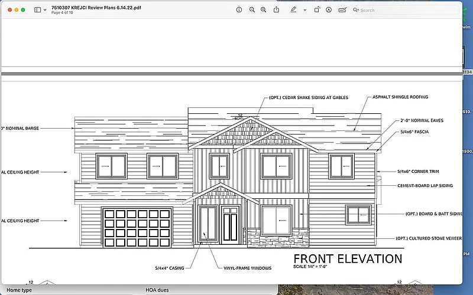Click the green full screen button
473x295 pixels.
pos(24,10)
